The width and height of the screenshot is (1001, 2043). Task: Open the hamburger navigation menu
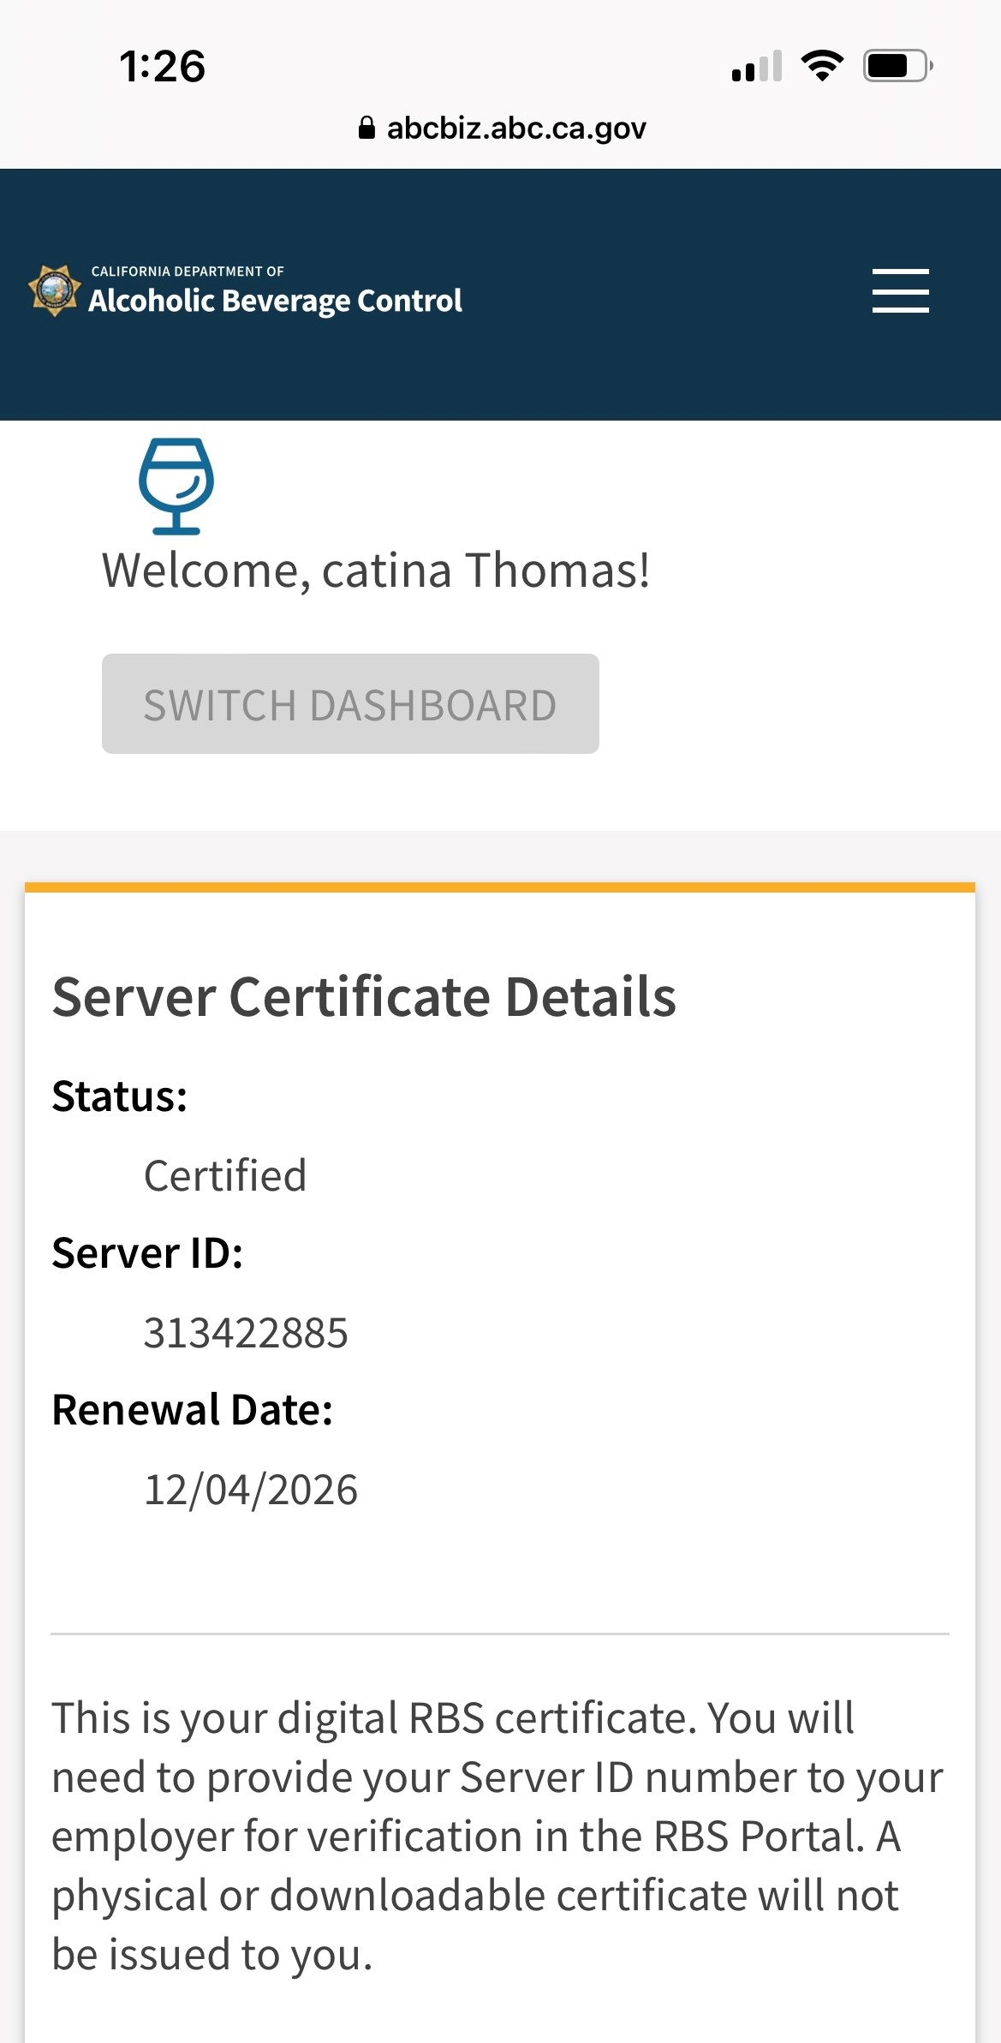pyautogui.click(x=900, y=290)
